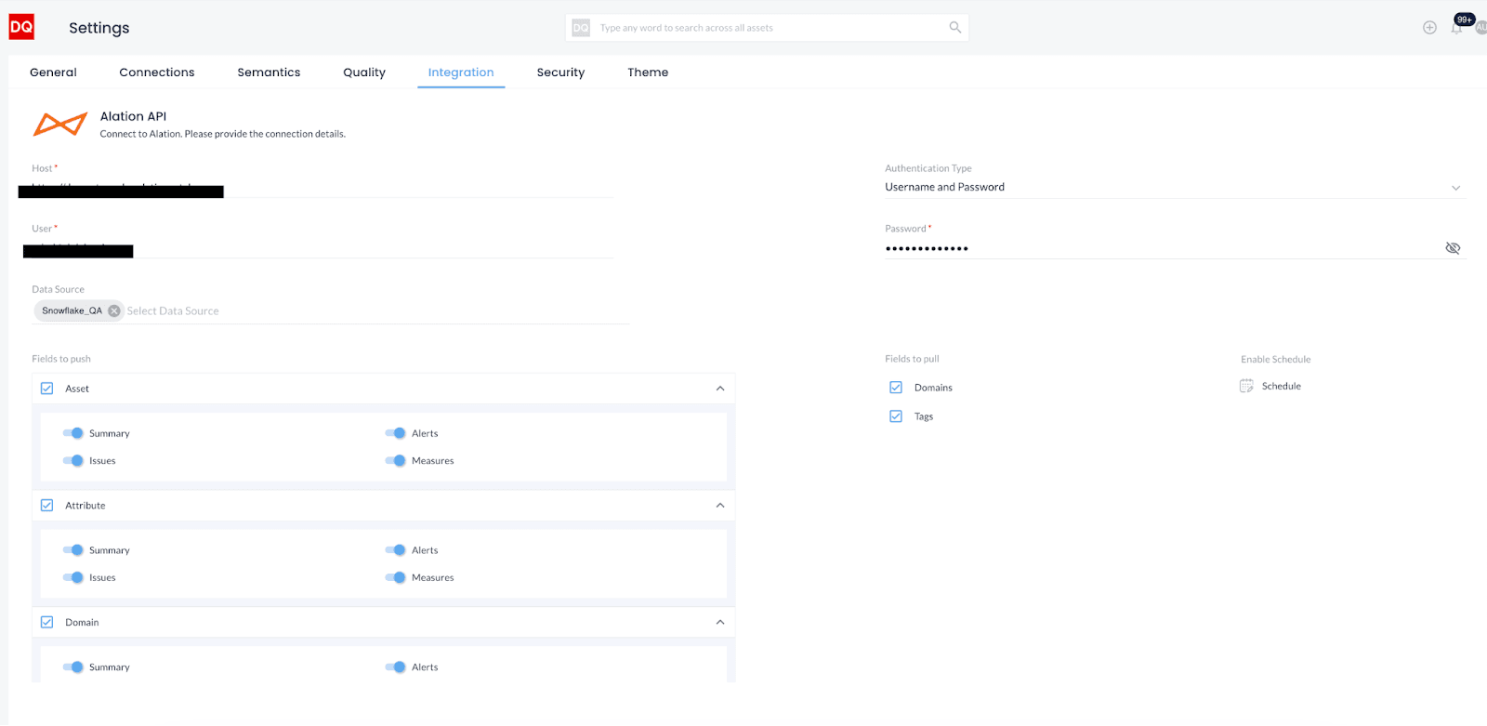Turn off the Attribute Measures toggle
The height and width of the screenshot is (726, 1487).
click(x=396, y=577)
